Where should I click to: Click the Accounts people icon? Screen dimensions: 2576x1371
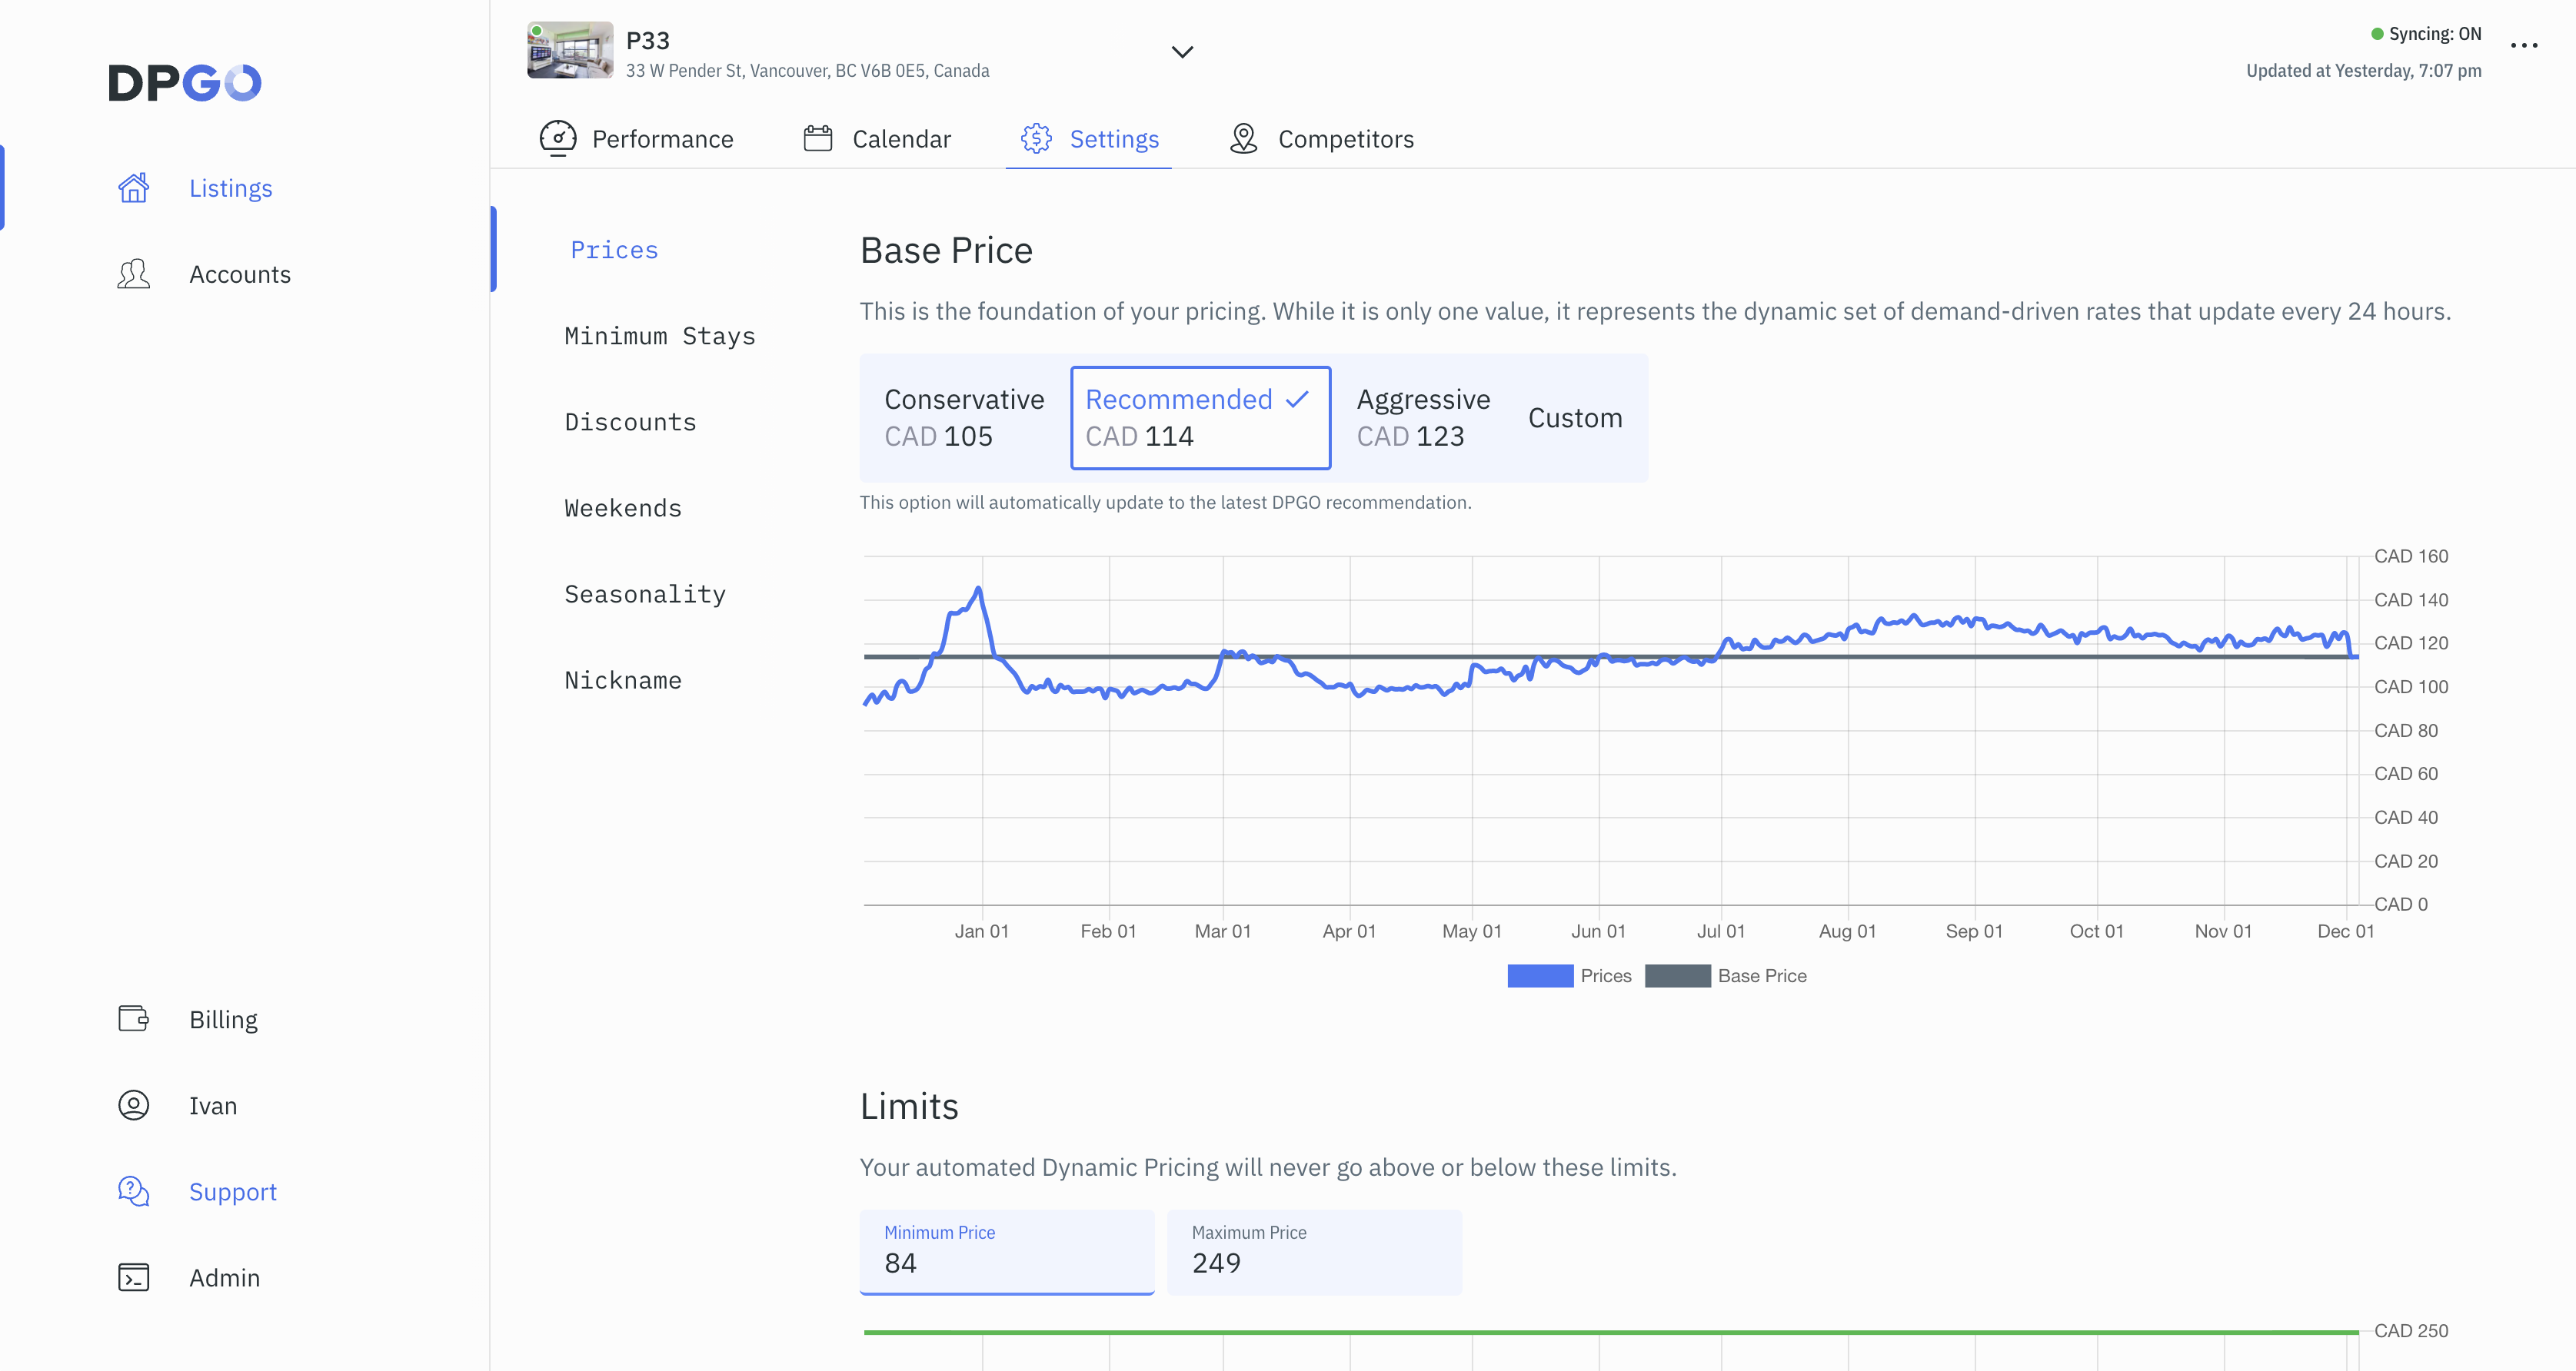click(x=133, y=274)
